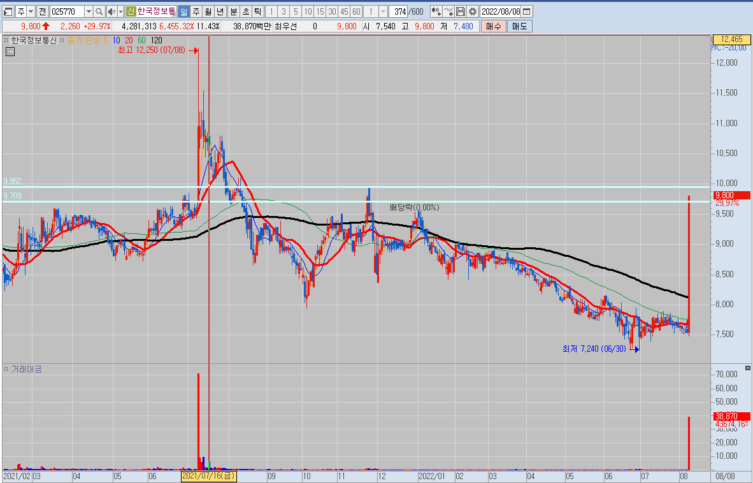Click the save chart floppy icon
The height and width of the screenshot is (483, 753).
coord(460,11)
